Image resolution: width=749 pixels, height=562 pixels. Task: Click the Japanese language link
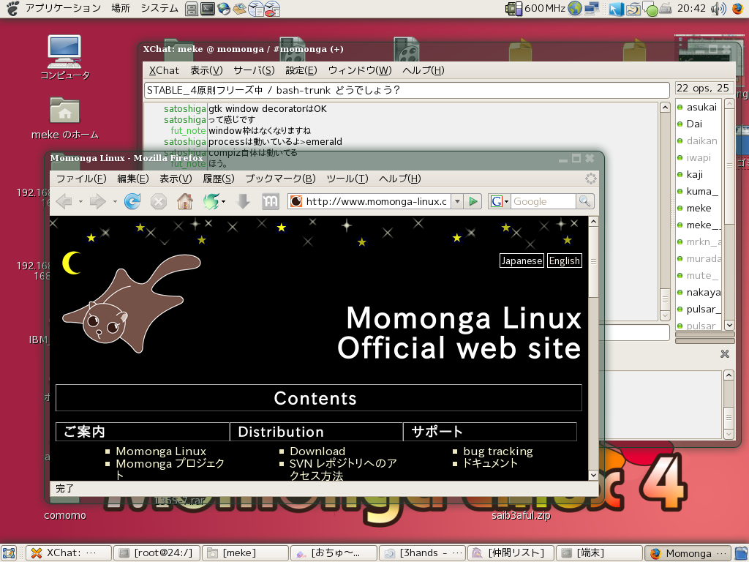pos(522,261)
